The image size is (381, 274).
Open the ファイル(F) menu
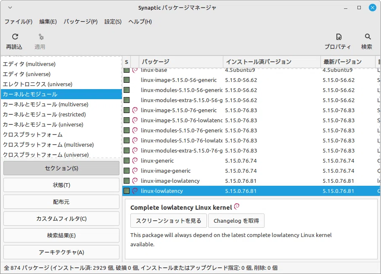tap(19, 21)
